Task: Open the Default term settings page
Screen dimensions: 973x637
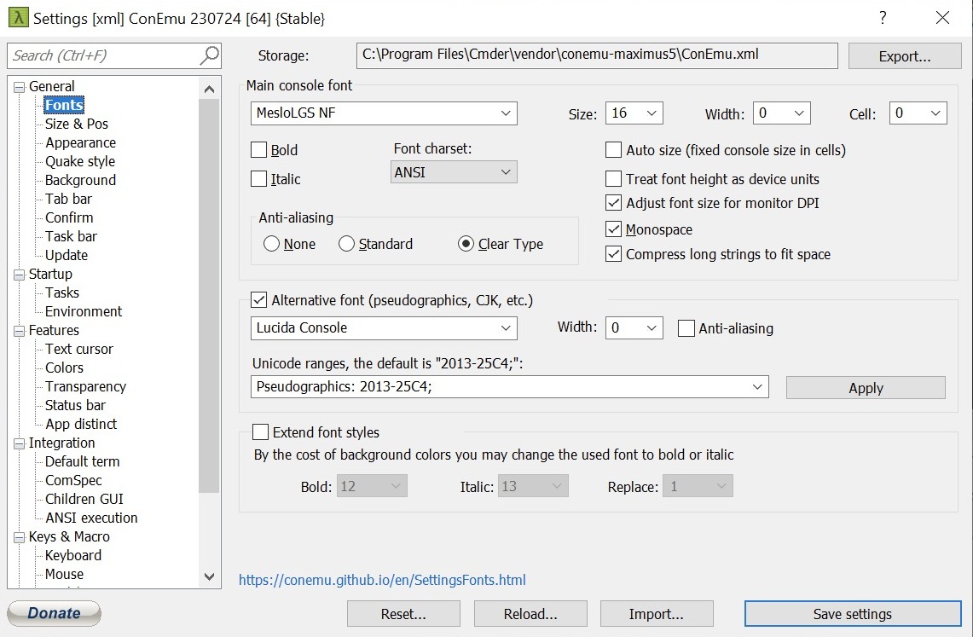Action: [x=83, y=461]
